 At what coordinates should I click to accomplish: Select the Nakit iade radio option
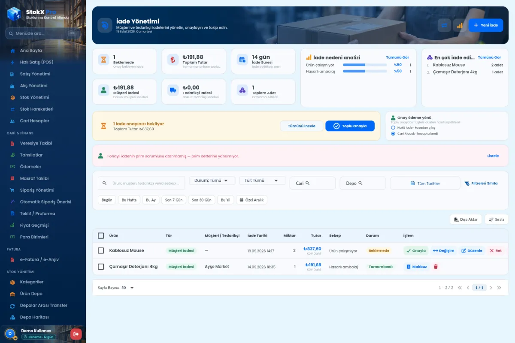(393, 128)
